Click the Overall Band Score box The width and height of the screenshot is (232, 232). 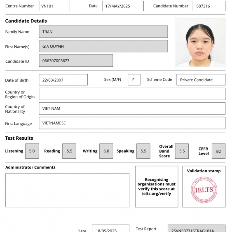[182, 151]
